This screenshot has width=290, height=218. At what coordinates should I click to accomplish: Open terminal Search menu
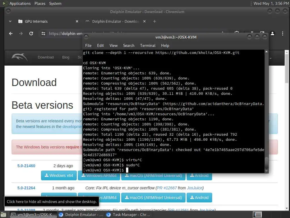pos(129,46)
